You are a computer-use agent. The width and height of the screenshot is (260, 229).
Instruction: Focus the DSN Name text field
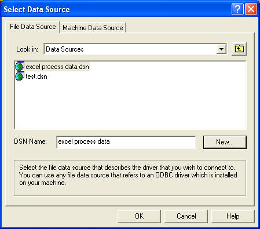[x=126, y=142]
